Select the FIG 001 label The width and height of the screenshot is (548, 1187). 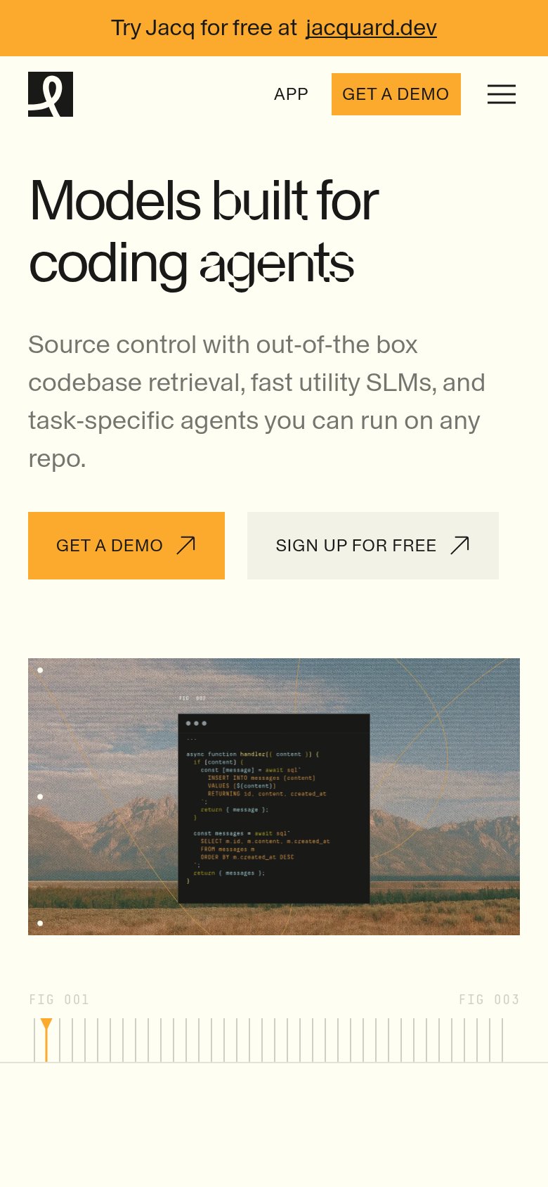59,999
